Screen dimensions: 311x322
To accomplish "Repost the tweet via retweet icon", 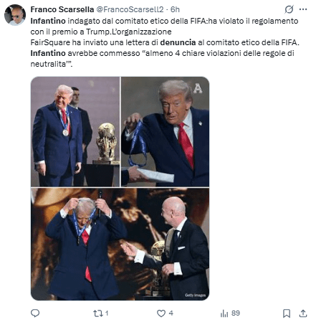I will [x=98, y=313].
